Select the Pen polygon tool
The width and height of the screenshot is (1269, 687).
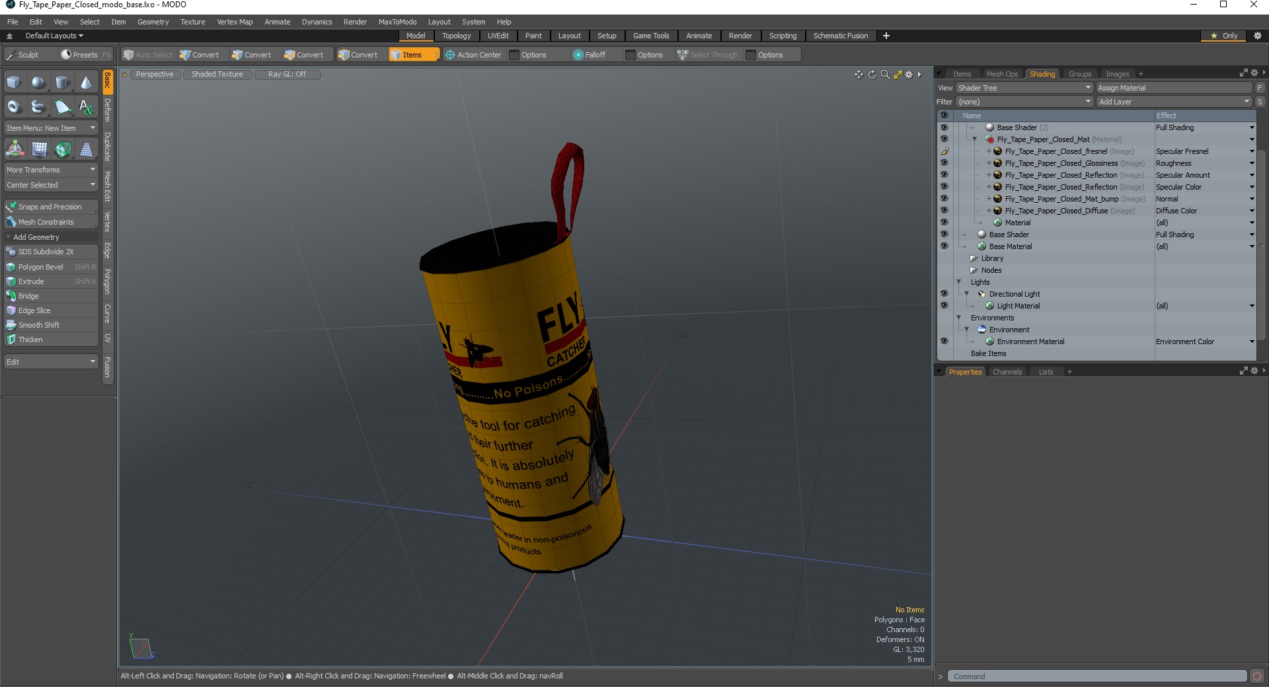(x=62, y=106)
